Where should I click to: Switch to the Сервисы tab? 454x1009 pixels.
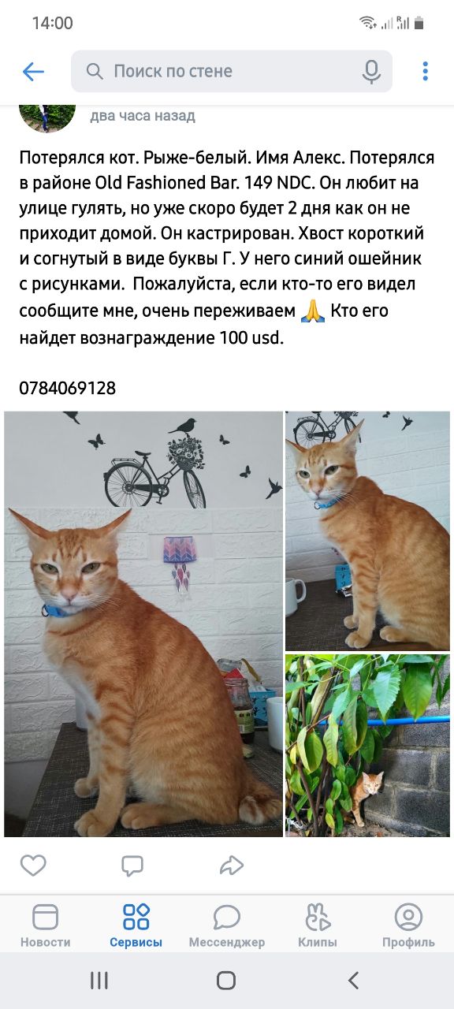136,925
